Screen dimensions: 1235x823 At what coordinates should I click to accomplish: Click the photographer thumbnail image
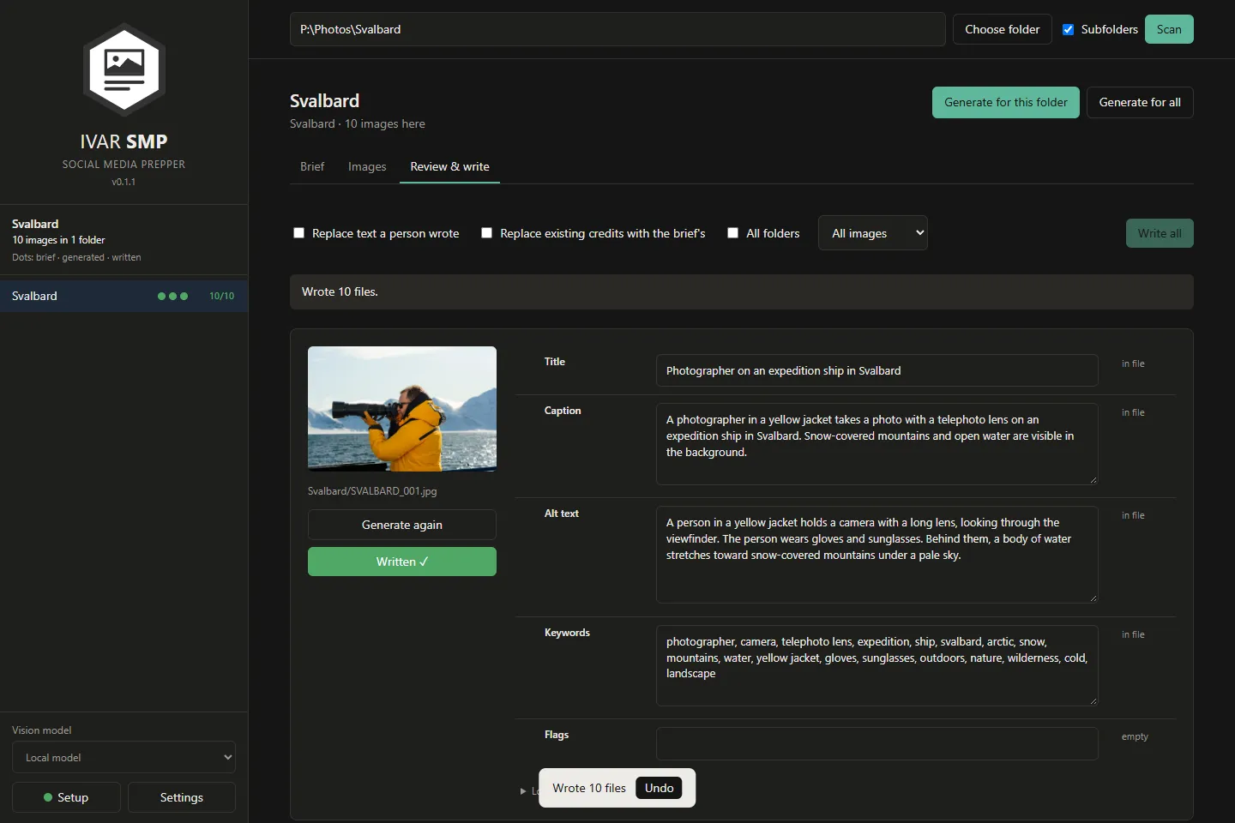coord(402,409)
